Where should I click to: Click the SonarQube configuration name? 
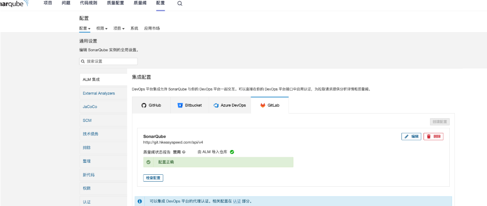click(155, 137)
